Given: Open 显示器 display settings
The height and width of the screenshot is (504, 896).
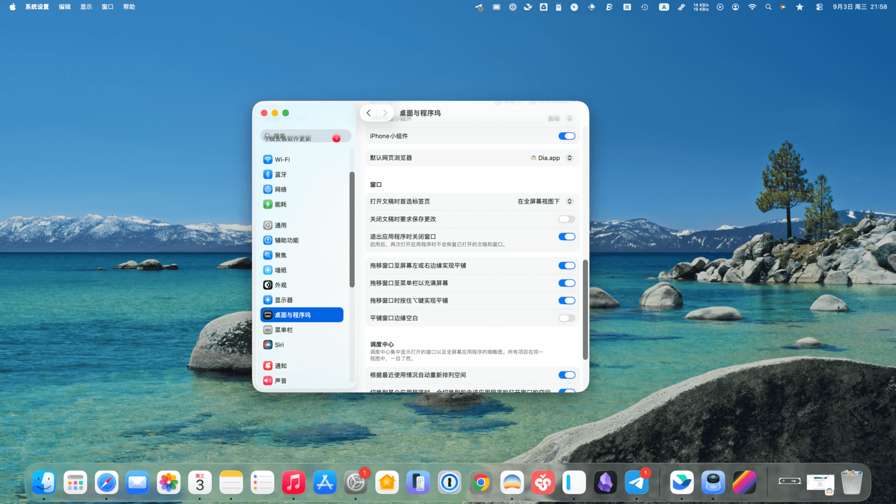Looking at the screenshot, I should [283, 300].
